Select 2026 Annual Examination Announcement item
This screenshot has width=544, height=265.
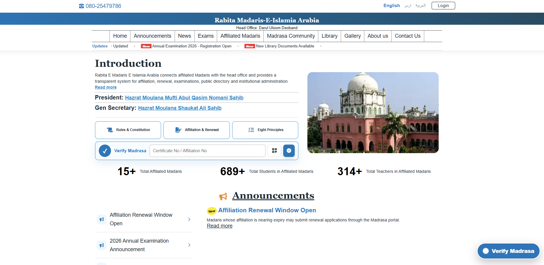click(x=144, y=245)
